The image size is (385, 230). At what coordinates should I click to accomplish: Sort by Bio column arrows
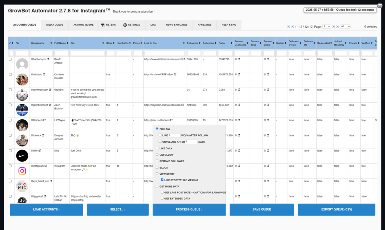(103, 43)
